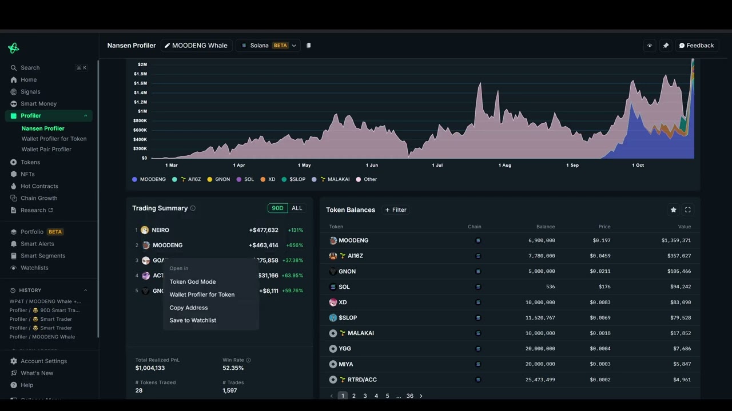This screenshot has height=411, width=732.
Task: Open Token Balances Filter button
Action: pos(396,210)
